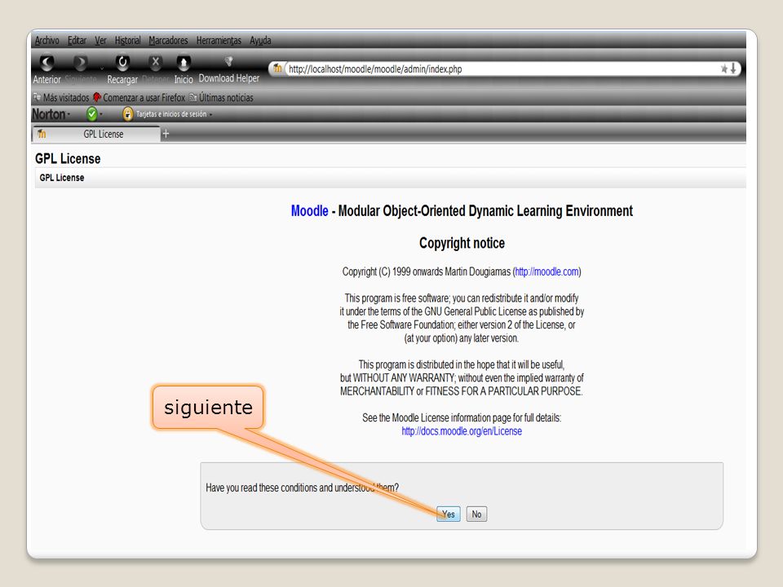
Task: Open the Historial menu
Action: click(127, 41)
